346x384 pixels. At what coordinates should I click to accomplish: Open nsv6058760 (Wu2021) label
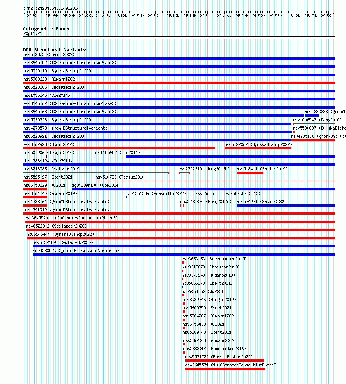(x=204, y=291)
